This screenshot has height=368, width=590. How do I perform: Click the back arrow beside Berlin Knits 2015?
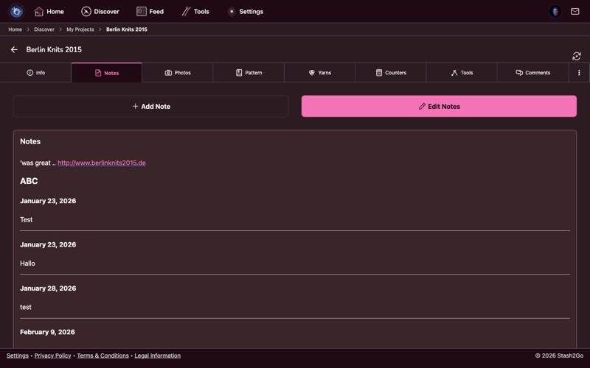point(14,49)
